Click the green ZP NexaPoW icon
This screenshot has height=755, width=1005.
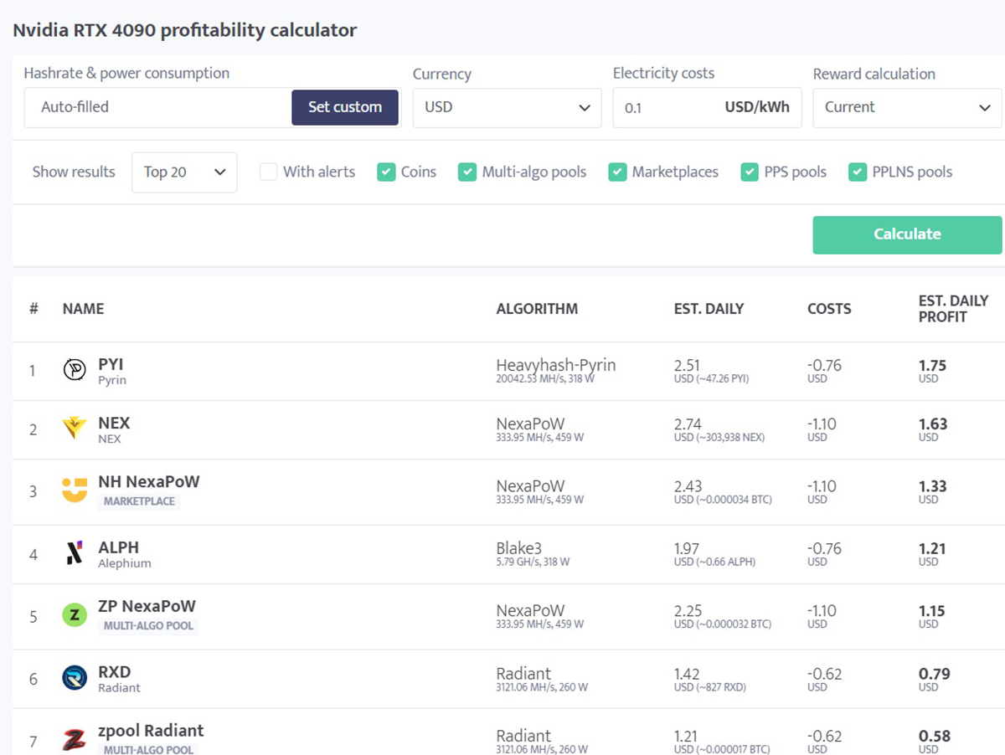coord(75,615)
